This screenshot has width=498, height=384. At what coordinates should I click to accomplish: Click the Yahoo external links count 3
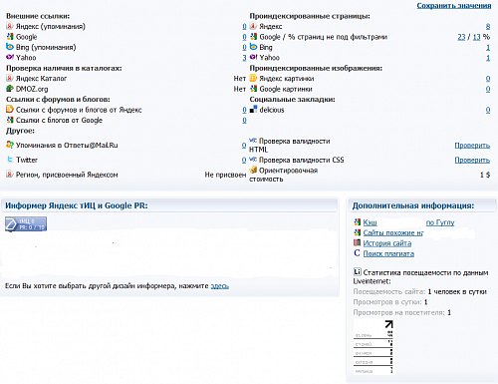[244, 58]
